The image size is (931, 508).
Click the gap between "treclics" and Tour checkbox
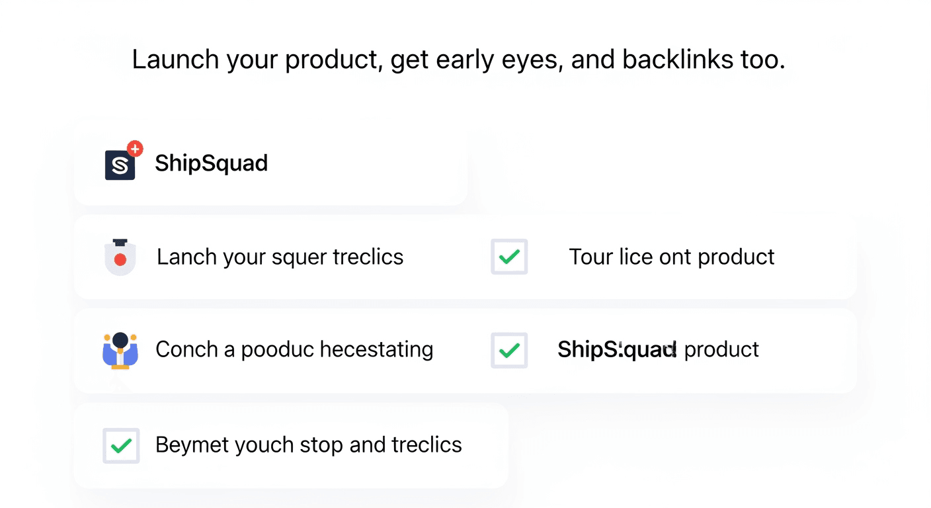pyautogui.click(x=446, y=257)
